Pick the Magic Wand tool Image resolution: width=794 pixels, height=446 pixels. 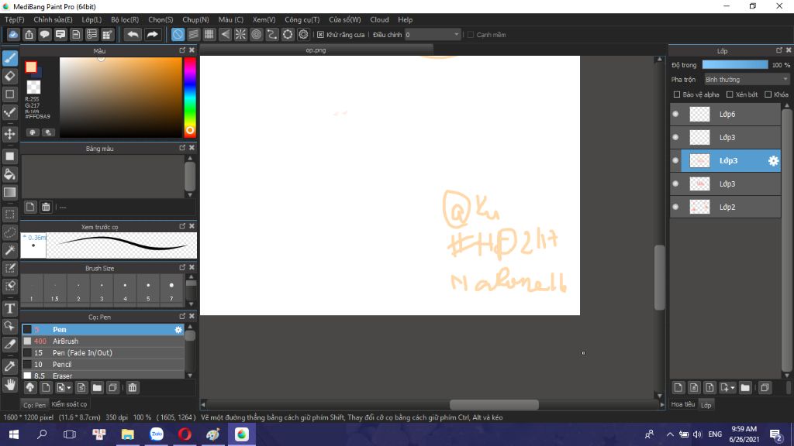pos(9,250)
